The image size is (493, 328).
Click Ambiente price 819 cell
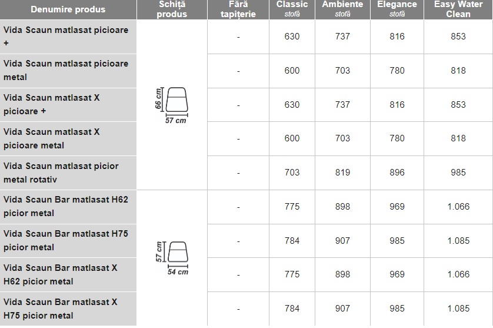click(342, 173)
